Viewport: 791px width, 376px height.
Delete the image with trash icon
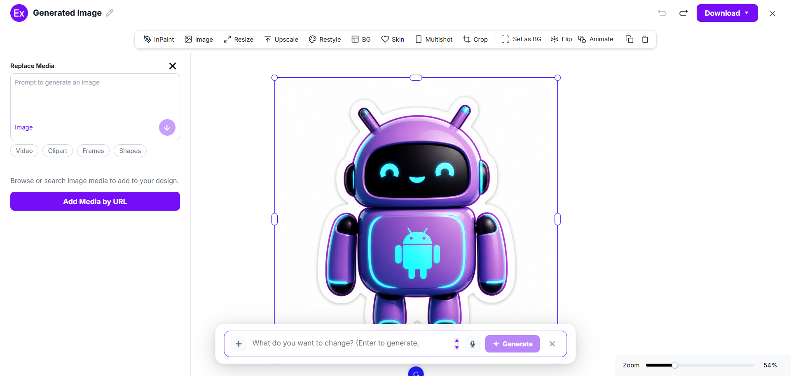[x=645, y=39]
